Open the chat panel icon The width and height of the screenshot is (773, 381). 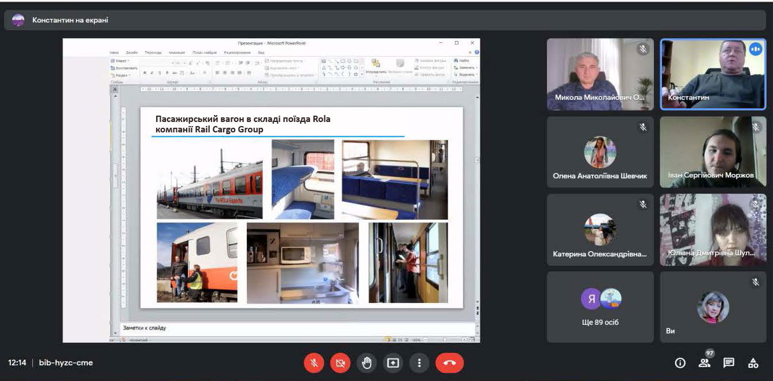click(728, 363)
